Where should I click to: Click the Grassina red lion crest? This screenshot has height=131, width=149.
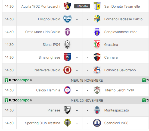(x=97, y=44)
